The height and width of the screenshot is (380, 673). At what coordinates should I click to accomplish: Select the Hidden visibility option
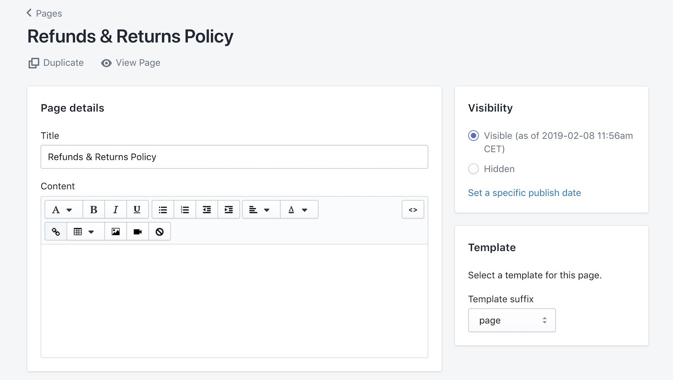pyautogui.click(x=473, y=169)
